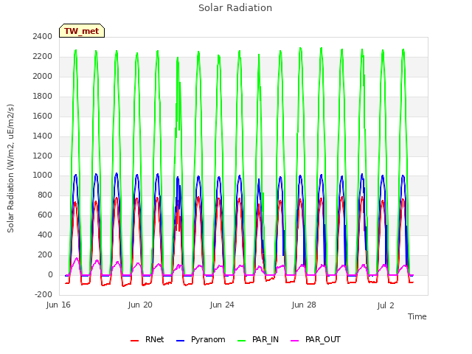Click the magenta PAR_OUT legend swatch

[295, 341]
